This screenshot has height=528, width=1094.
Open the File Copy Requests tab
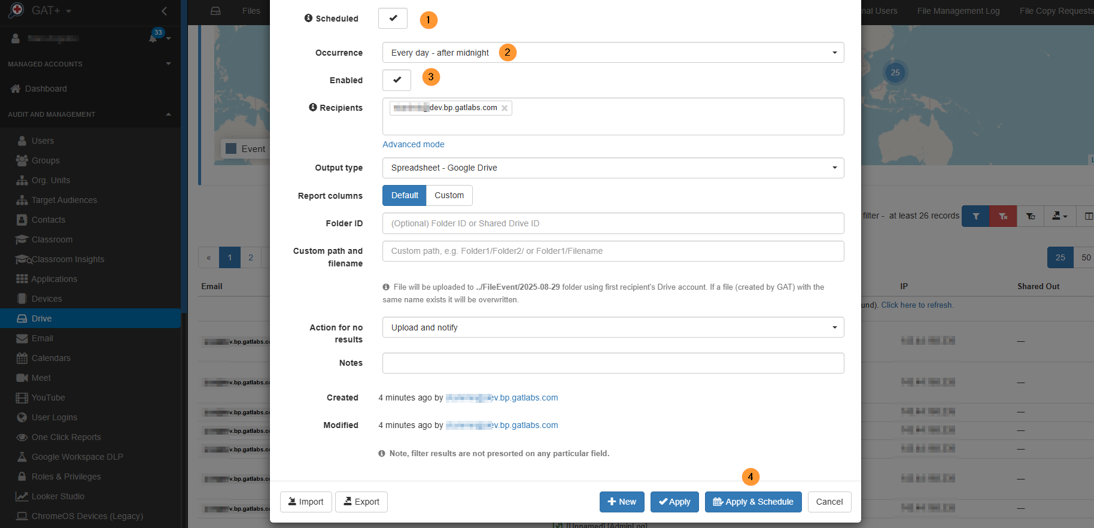tap(1056, 11)
